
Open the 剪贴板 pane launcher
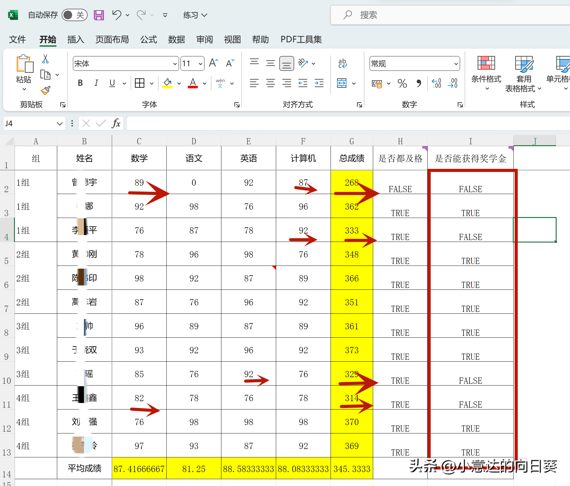(x=63, y=105)
